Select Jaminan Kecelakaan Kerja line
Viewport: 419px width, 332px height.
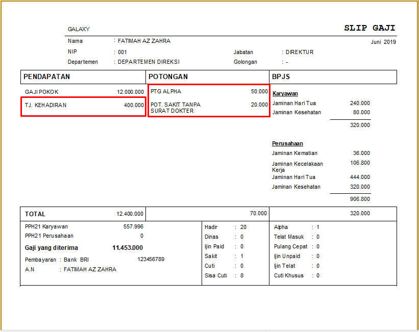pos(297,167)
